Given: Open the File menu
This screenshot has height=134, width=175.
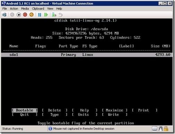Looking at the screenshot, I should click(5, 9).
